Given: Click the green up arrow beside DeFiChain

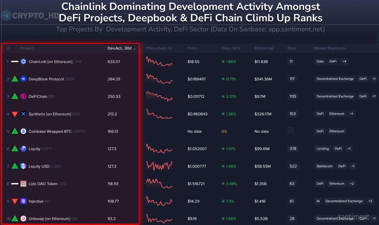Looking at the screenshot, I should pyautogui.click(x=15, y=96).
